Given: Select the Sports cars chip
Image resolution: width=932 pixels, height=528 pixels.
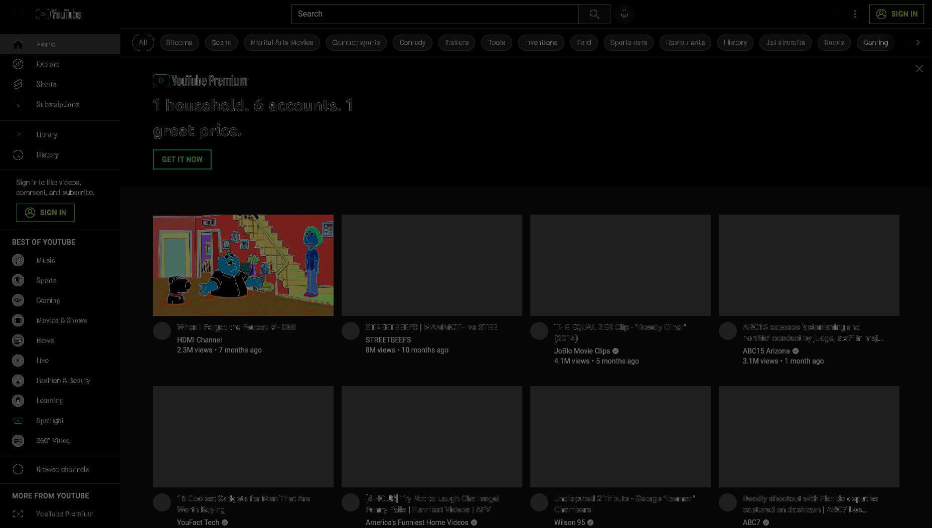Looking at the screenshot, I should [x=629, y=43].
